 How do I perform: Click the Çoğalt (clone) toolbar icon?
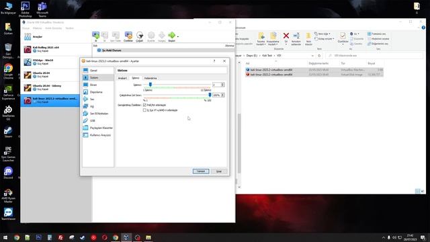pyautogui.click(x=140, y=36)
